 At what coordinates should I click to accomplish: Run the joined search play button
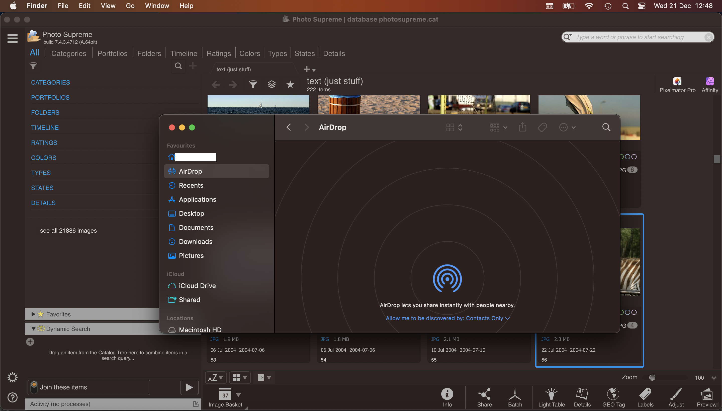[189, 387]
